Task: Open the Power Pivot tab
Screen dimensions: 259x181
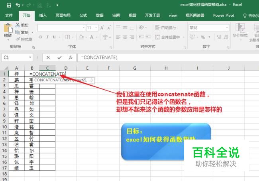Action: tap(224, 16)
